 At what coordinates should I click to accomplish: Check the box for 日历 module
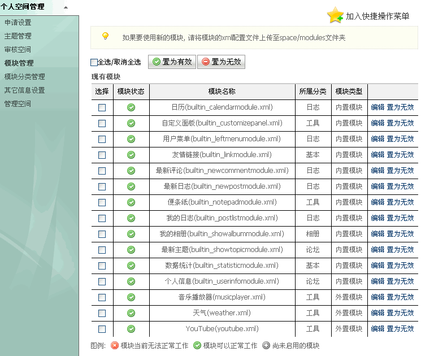tap(102, 108)
